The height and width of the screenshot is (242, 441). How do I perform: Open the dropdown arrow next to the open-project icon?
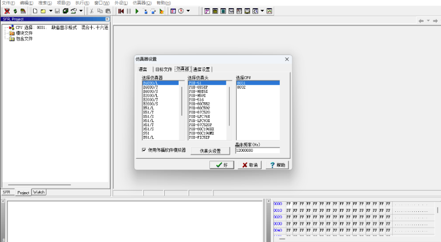[81, 11]
